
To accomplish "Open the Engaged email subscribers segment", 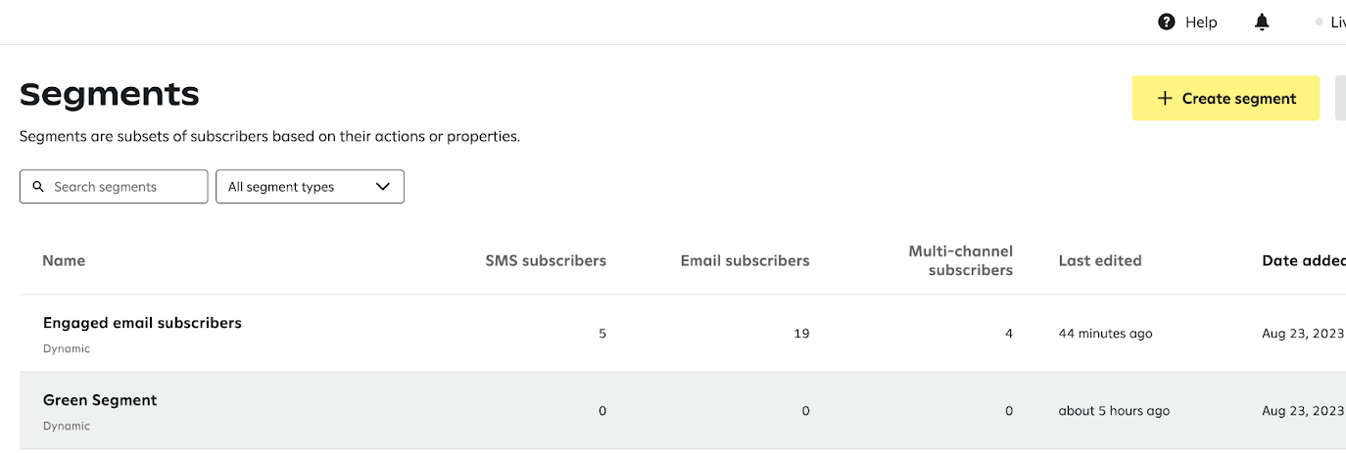I will [x=142, y=323].
